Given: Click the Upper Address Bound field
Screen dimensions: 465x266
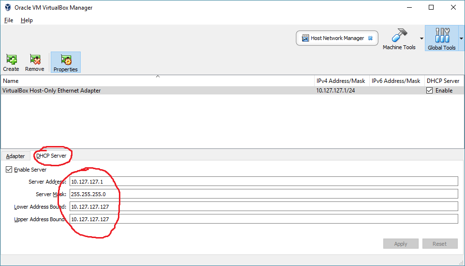Looking at the screenshot, I should pos(264,219).
